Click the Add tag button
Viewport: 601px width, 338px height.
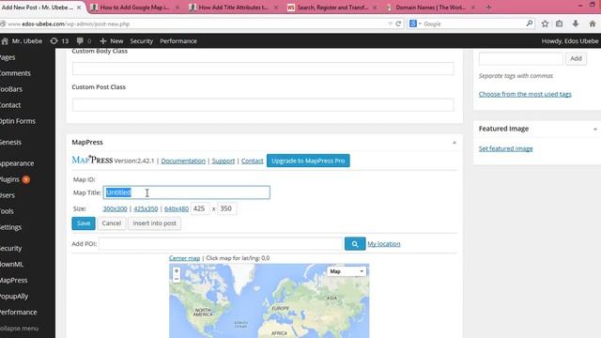[576, 58]
